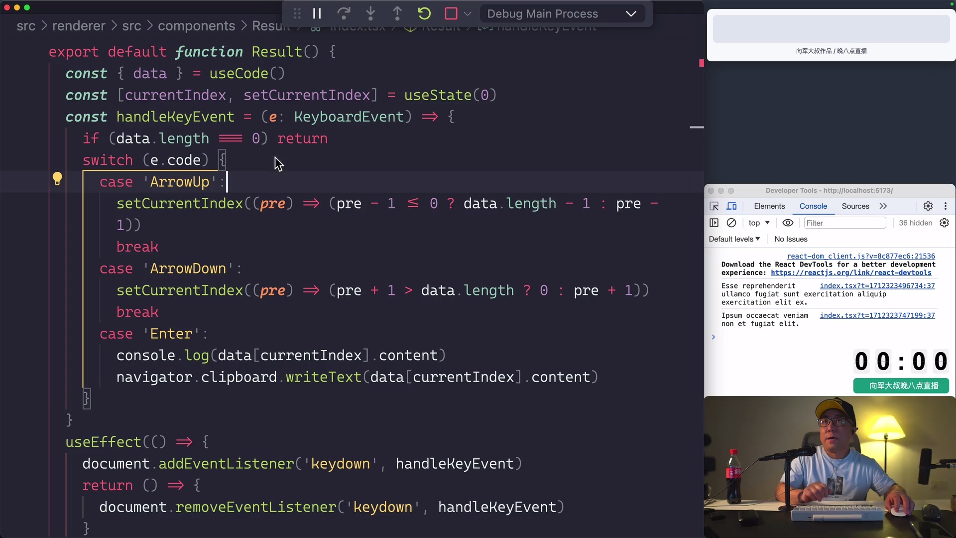956x538 pixels.
Task: Select the inspect element picker in DevTools
Action: coord(714,206)
